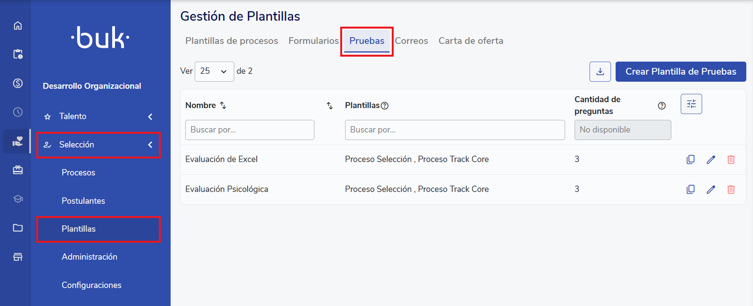Sort the table by Nombre column
The width and height of the screenshot is (753, 306).
[223, 106]
